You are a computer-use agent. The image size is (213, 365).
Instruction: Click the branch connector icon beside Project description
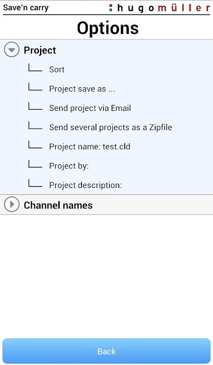pos(35,183)
